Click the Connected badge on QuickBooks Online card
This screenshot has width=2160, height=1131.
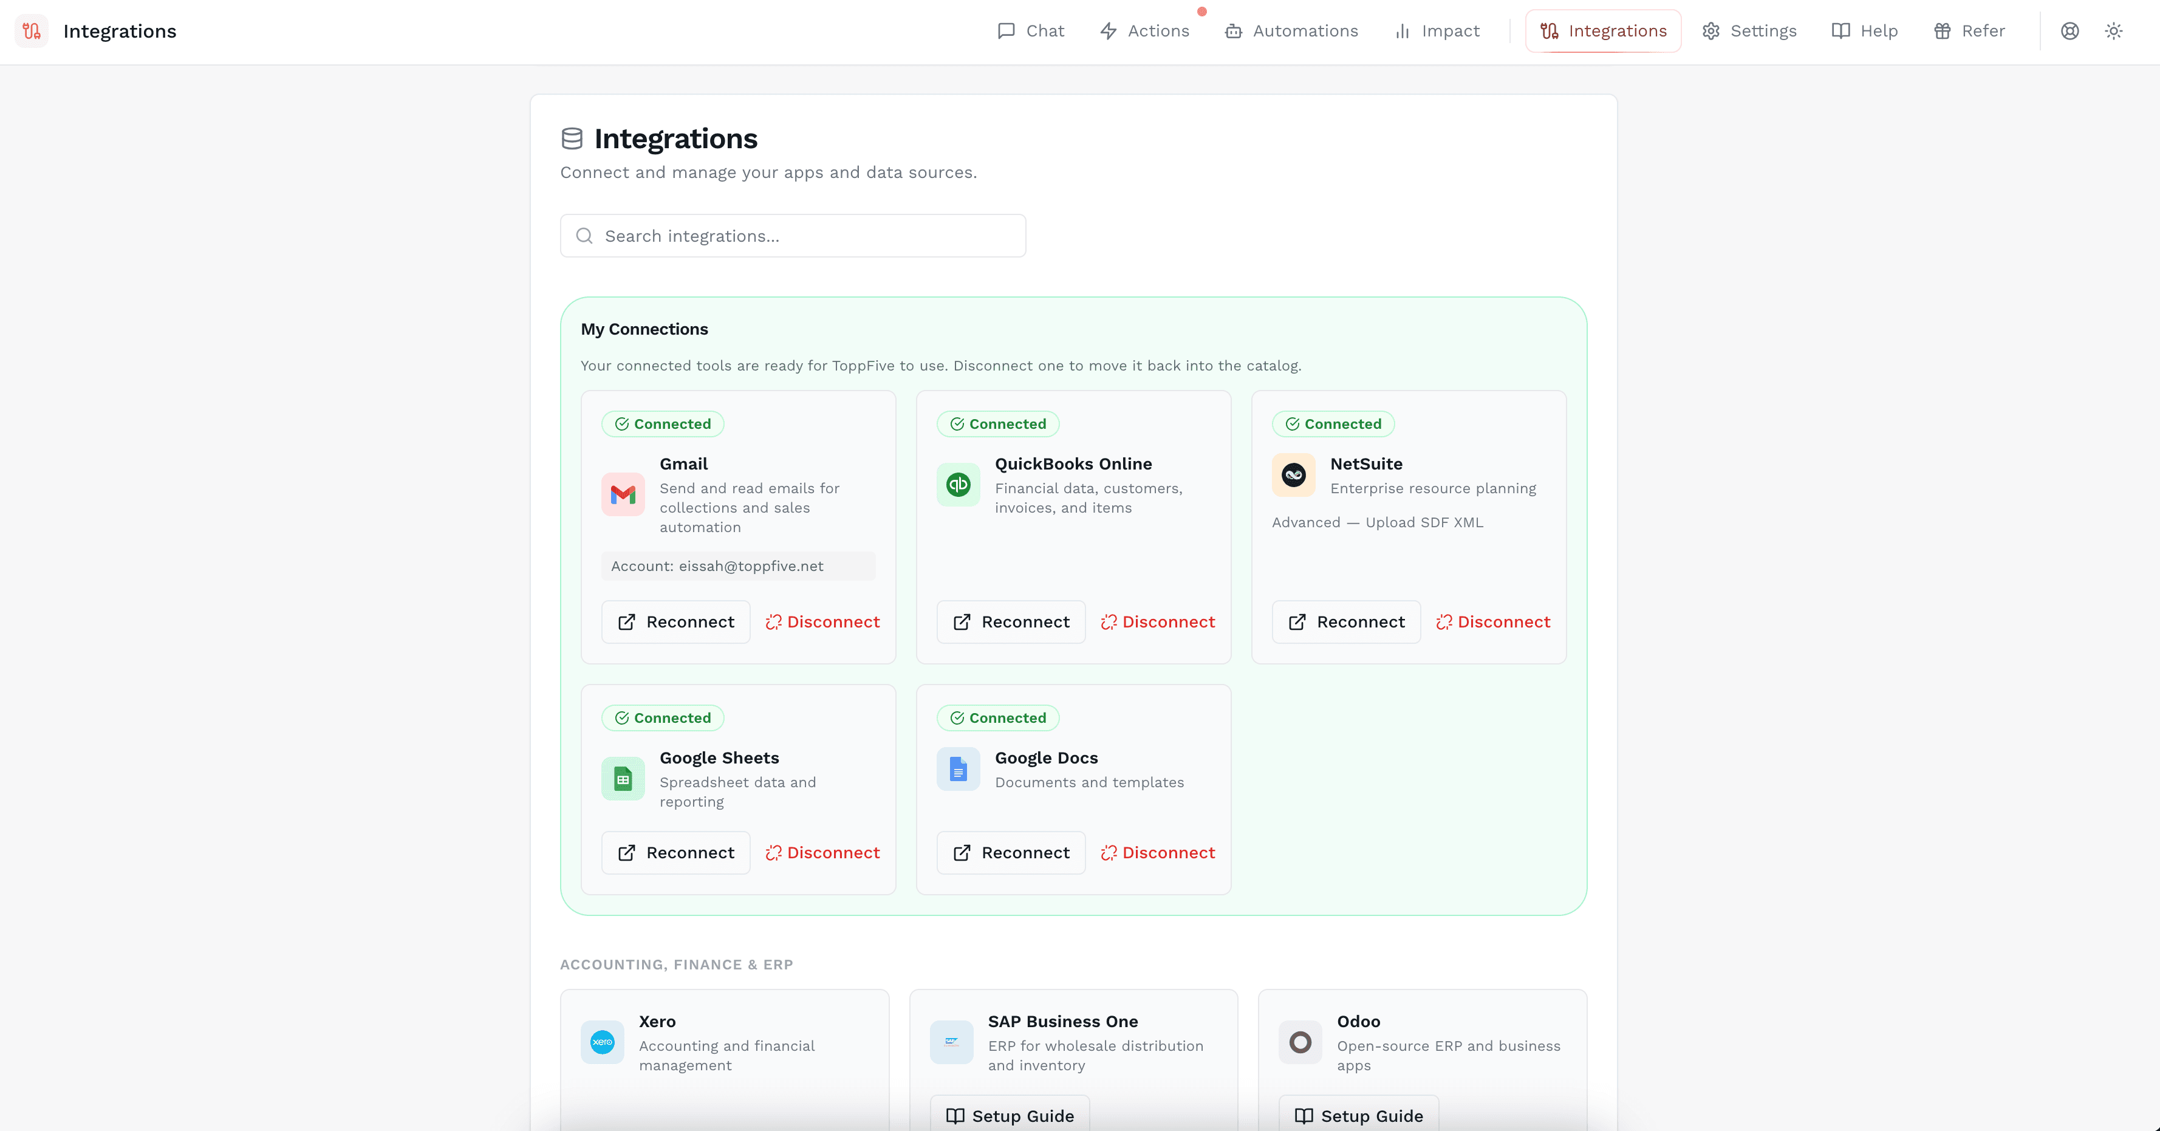pos(998,424)
